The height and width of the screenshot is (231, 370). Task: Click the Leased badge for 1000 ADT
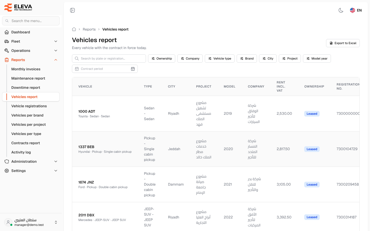click(312, 114)
